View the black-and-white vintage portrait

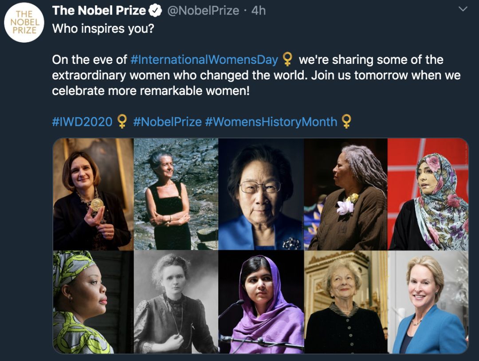(176, 302)
